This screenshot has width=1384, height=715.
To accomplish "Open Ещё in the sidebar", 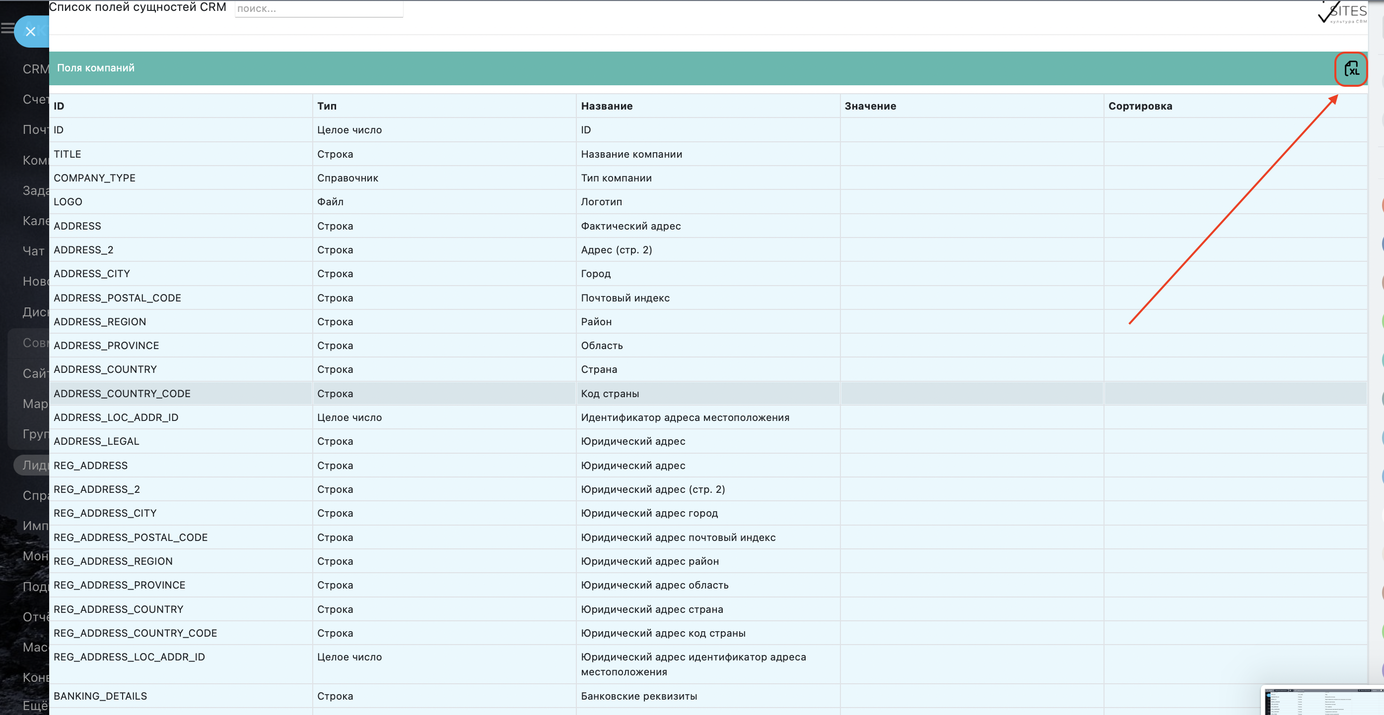I will click(x=35, y=706).
